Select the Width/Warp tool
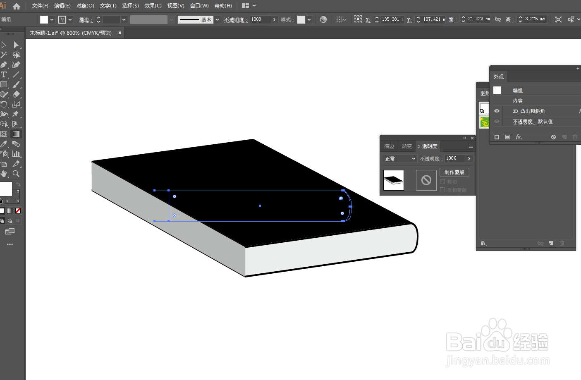The height and width of the screenshot is (380, 581). click(x=4, y=114)
